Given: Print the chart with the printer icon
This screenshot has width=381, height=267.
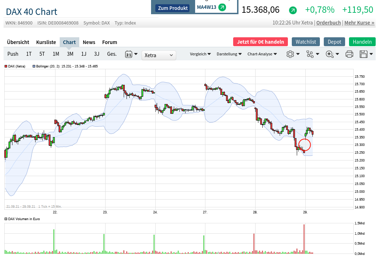Looking at the screenshot, I should point(349,54).
